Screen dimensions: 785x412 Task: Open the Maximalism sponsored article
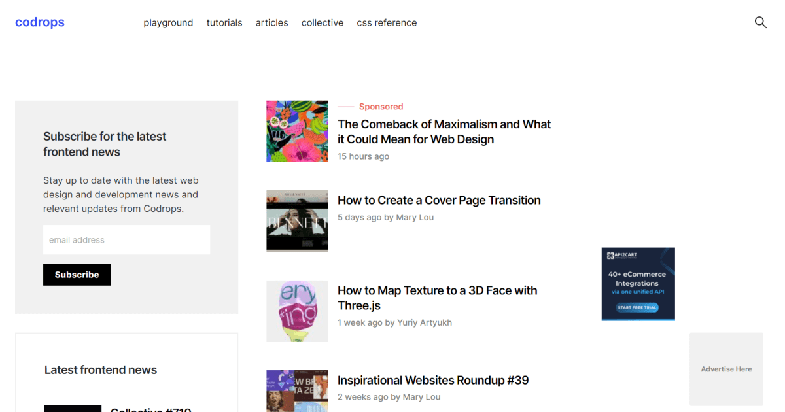click(444, 131)
